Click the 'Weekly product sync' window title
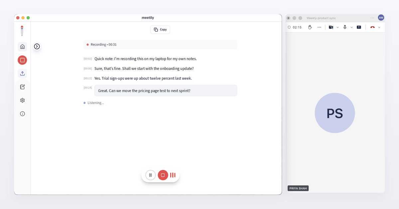This screenshot has height=209, width=399. tap(321, 18)
